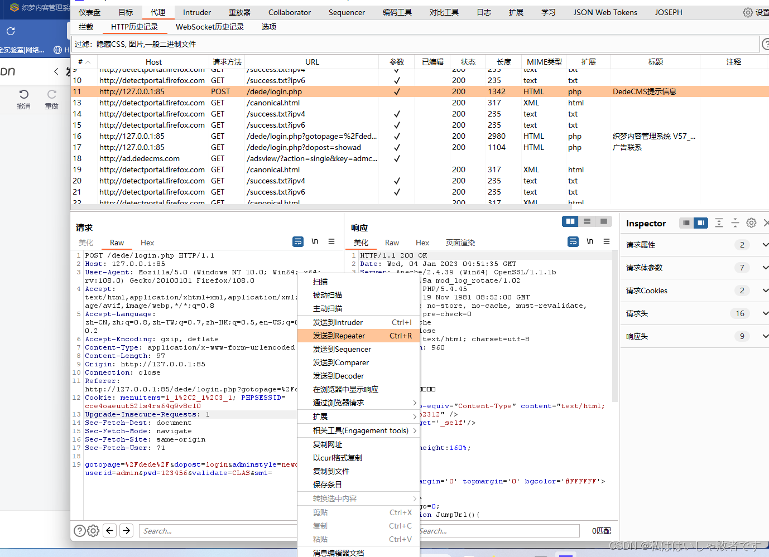This screenshot has height=557, width=769.
Task: Select 在浏览器中显示响应 menu entry
Action: (x=358, y=389)
